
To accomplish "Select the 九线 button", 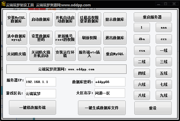I will (x=164, y=95).
